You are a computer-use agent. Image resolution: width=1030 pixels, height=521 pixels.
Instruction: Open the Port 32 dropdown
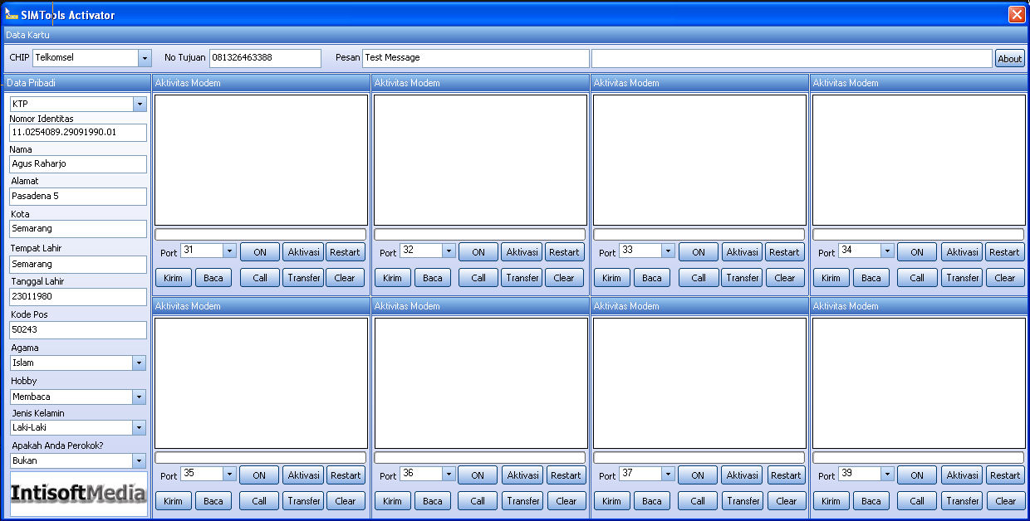tap(449, 251)
